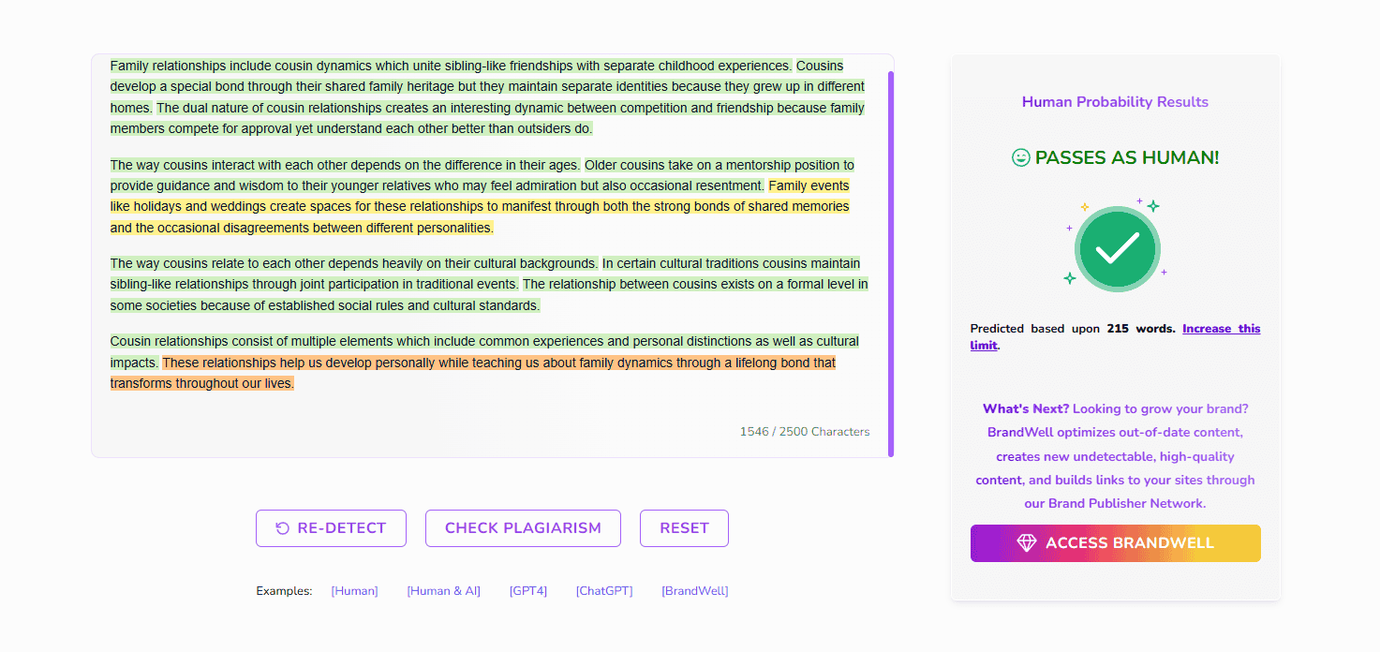Click the yellow highlighted sentence about family events
This screenshot has width=1380, height=652.
point(480,207)
